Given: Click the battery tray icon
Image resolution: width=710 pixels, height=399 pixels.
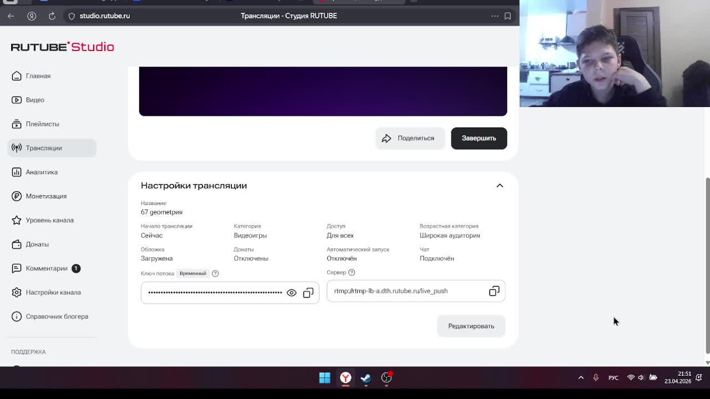Looking at the screenshot, I should pyautogui.click(x=653, y=378).
